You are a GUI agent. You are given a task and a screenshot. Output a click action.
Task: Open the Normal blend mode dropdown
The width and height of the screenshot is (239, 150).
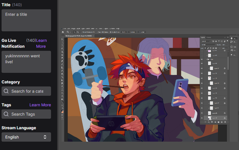208,45
